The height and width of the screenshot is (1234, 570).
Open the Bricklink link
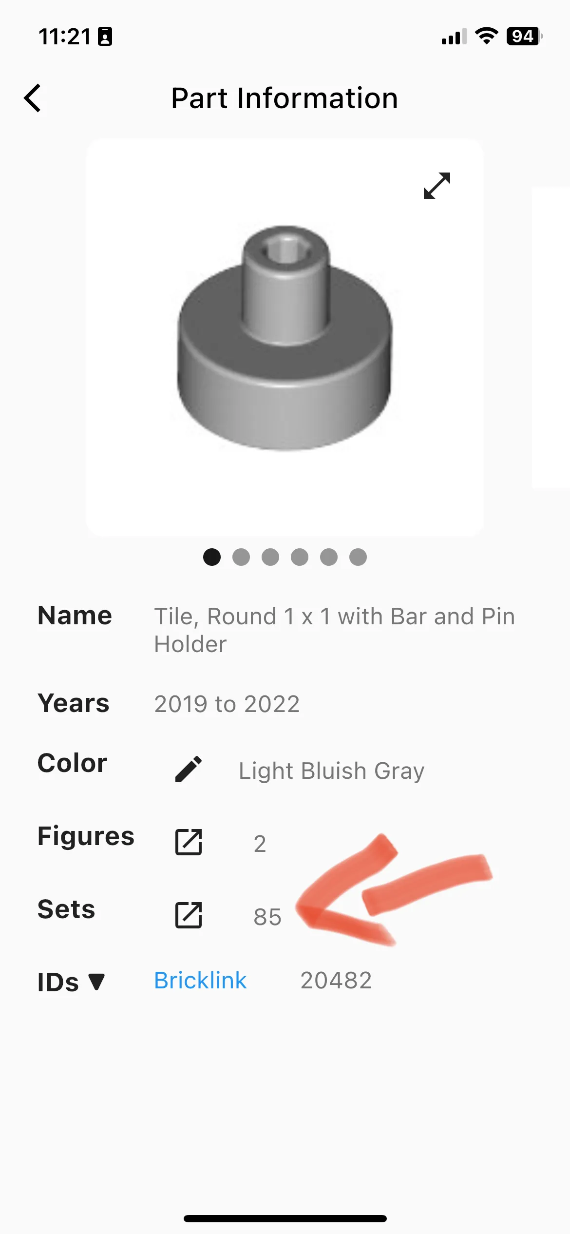[x=200, y=980]
